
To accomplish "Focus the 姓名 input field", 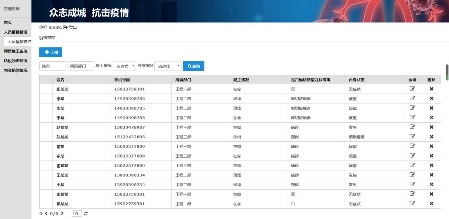I will click(52, 66).
